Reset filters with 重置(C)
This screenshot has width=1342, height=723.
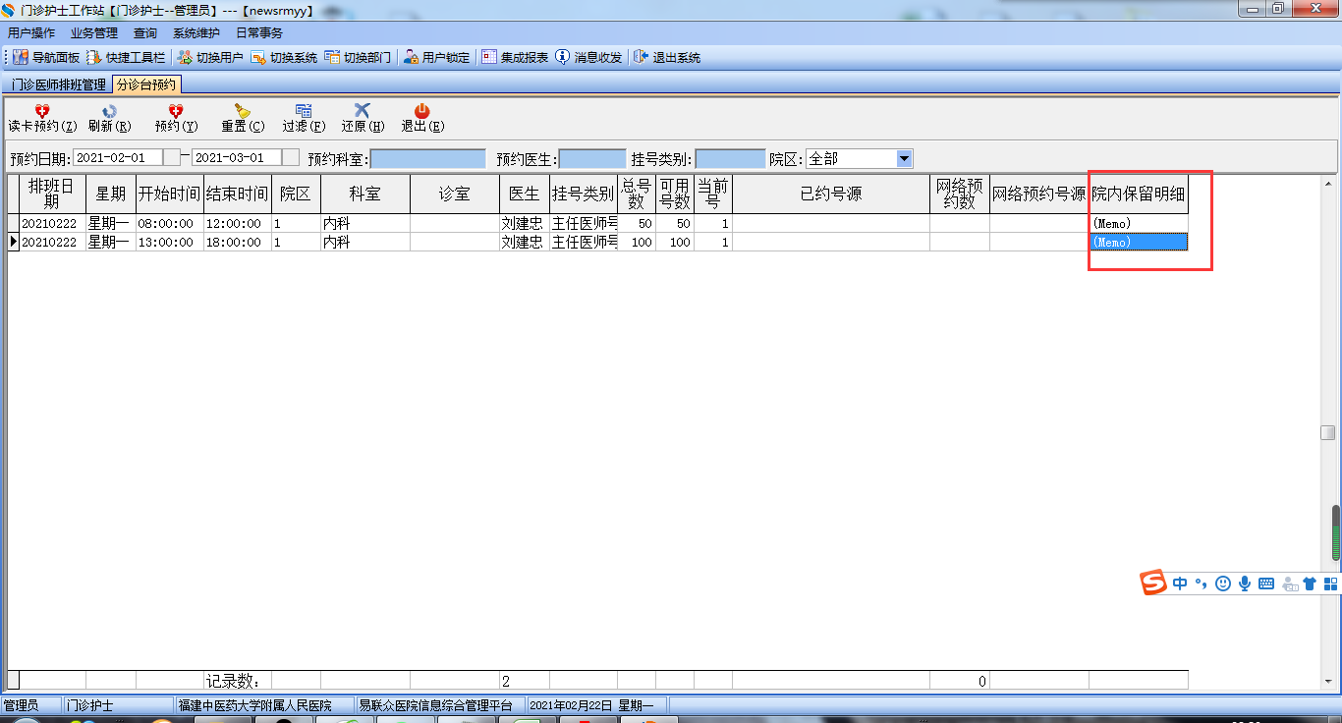(x=243, y=118)
